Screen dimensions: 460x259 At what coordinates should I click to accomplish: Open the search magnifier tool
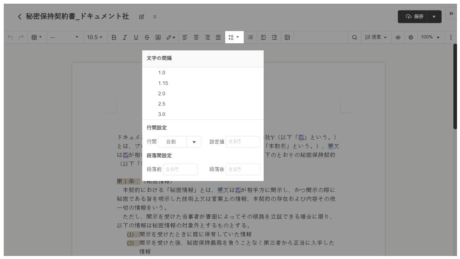click(x=354, y=37)
